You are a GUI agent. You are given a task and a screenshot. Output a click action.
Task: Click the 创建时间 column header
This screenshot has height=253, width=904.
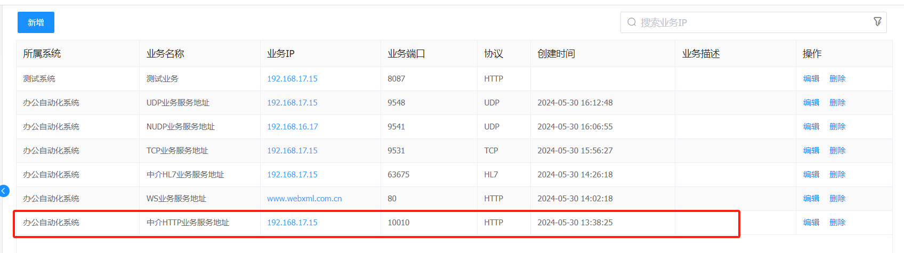click(556, 54)
